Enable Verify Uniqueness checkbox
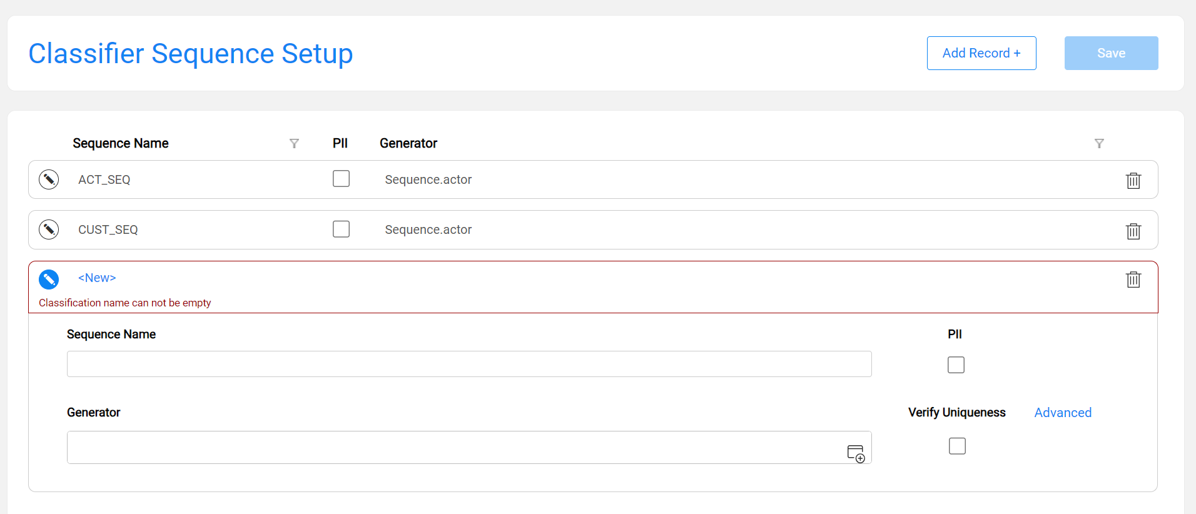Screen dimensions: 1196x514 (957, 446)
